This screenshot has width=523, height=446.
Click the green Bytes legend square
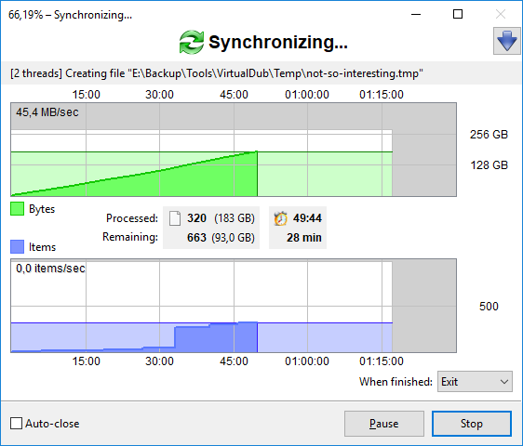tap(18, 209)
